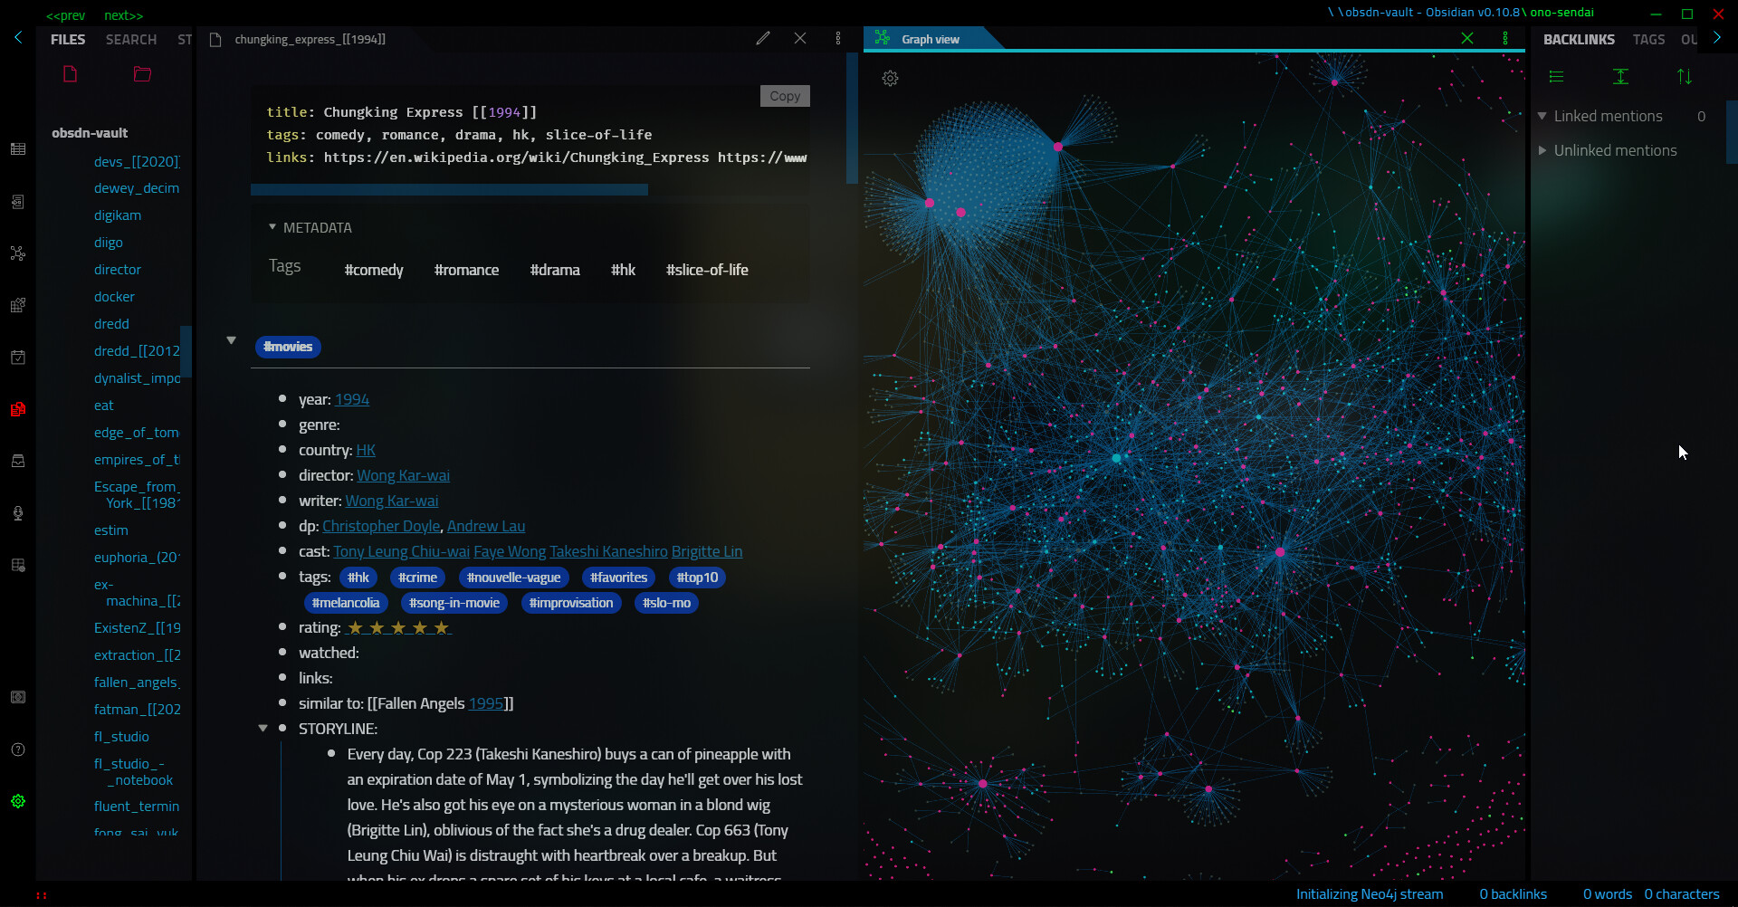The image size is (1738, 907).
Task: Toggle show more context in backlinks
Action: pyautogui.click(x=1620, y=77)
